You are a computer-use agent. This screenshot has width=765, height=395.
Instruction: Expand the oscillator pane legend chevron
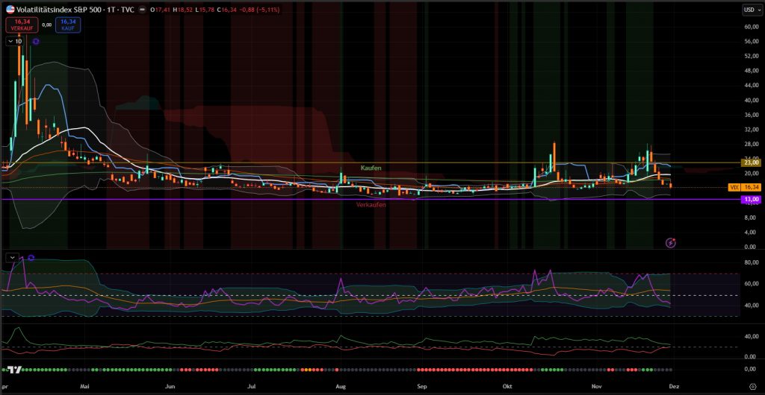[x=13, y=257]
